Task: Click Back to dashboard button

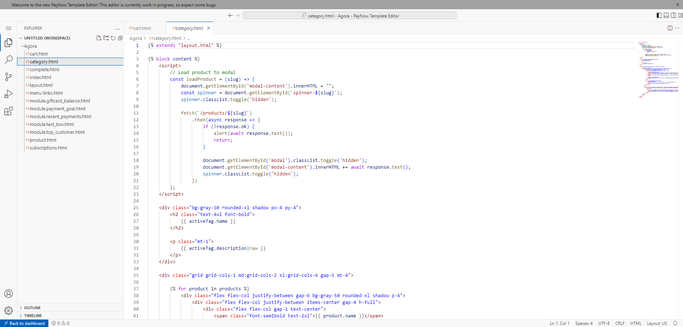Action: 24,323
